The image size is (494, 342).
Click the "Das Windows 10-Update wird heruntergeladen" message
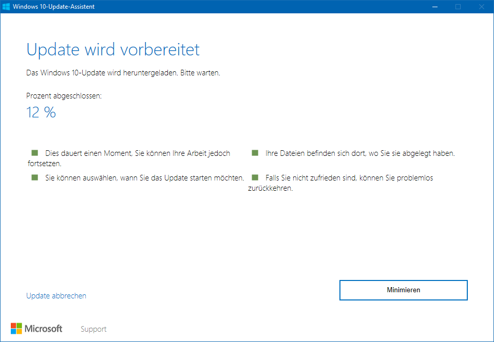pyautogui.click(x=123, y=73)
